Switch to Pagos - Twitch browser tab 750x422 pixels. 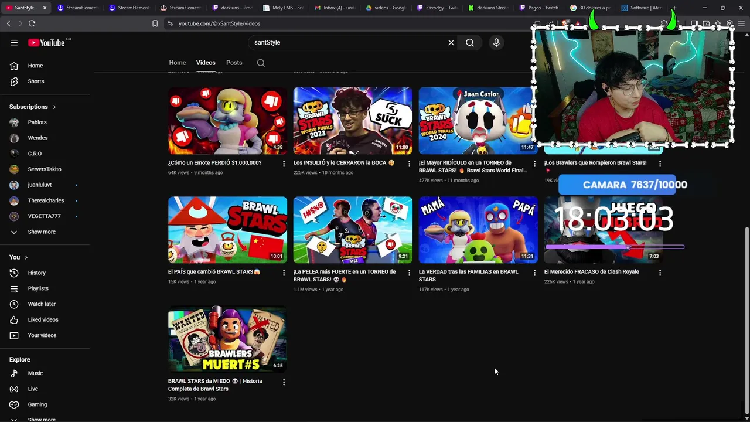pos(539,8)
